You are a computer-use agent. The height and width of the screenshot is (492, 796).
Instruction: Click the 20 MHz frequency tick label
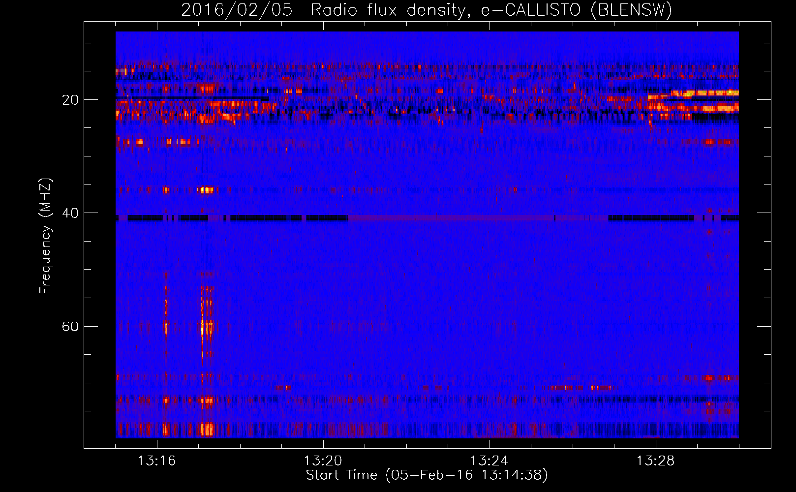tap(70, 100)
